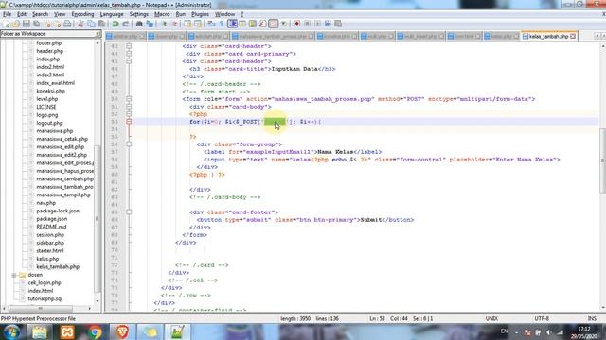Image resolution: width=606 pixels, height=340 pixels.
Task: Toggle Folder as Workspace panel icon
Action: click(x=274, y=24)
